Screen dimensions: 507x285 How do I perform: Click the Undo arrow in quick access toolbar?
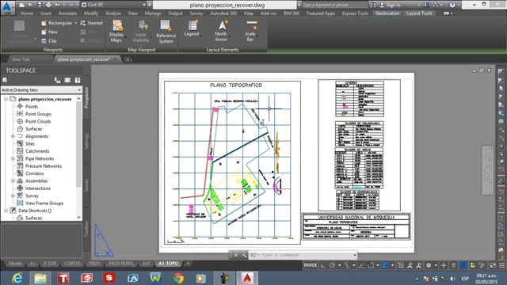(x=58, y=5)
